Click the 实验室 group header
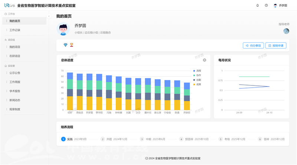The height and width of the screenshot is (165, 297). (x=10, y=66)
